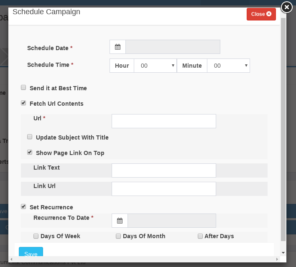The width and height of the screenshot is (296, 267).
Task: Open the Minute dropdown
Action: click(228, 66)
